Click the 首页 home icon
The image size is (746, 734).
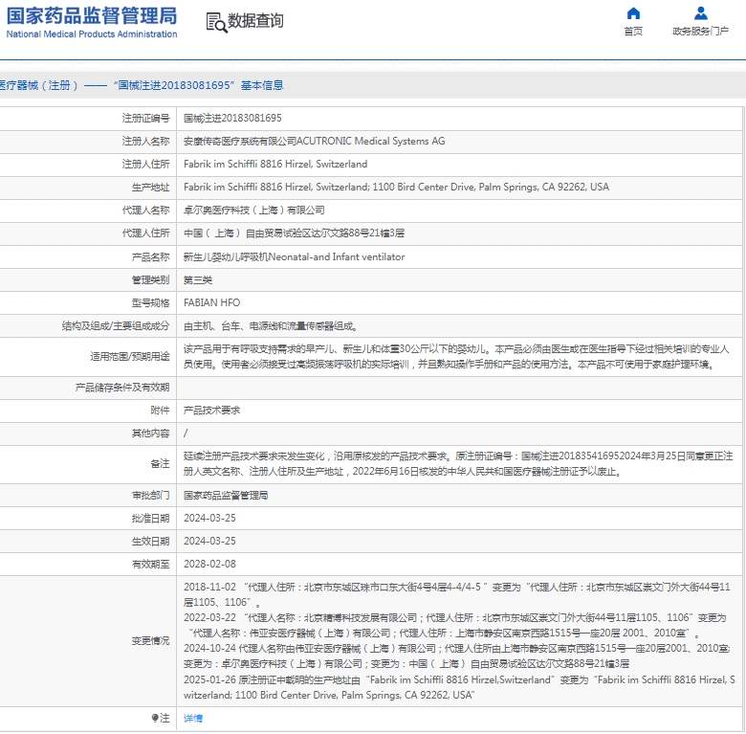coord(633,12)
